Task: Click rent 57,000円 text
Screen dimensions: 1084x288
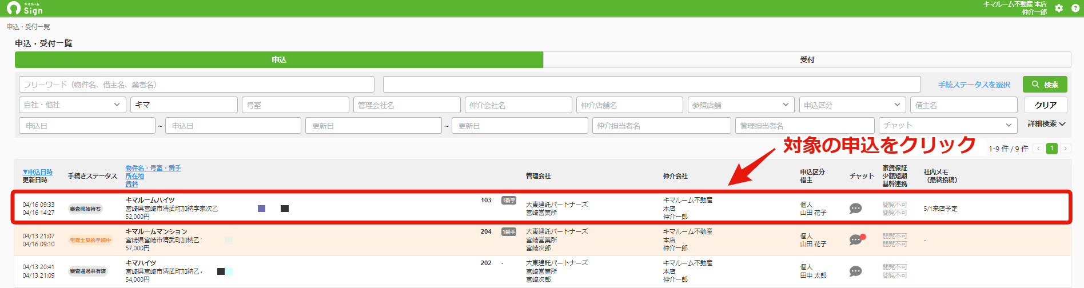Action: tap(138, 248)
